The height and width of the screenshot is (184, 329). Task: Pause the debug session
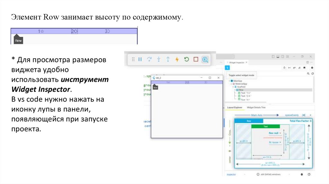140,59
